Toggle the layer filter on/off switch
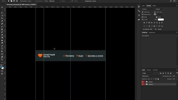The height and width of the screenshot is (100, 178). [x=177, y=73]
